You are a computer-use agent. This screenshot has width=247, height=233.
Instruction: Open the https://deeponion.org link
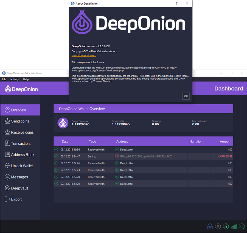(84, 55)
